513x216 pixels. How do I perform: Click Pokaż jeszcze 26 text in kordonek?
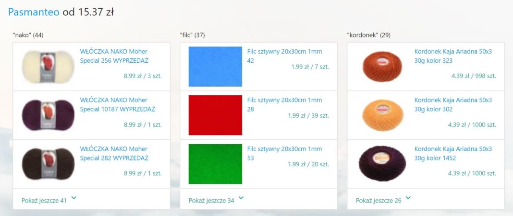pyautogui.click(x=379, y=201)
